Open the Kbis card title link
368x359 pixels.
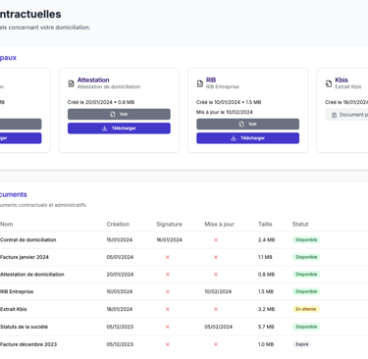(x=342, y=79)
